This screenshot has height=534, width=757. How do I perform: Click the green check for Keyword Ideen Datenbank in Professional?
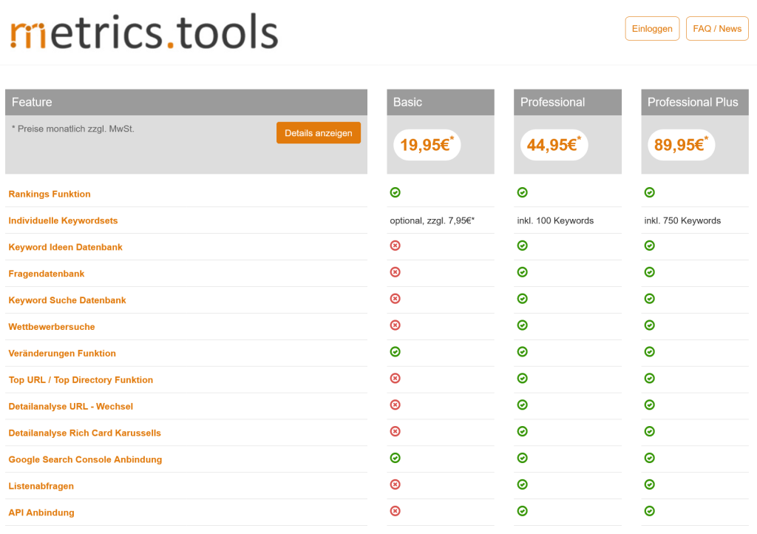coord(522,246)
